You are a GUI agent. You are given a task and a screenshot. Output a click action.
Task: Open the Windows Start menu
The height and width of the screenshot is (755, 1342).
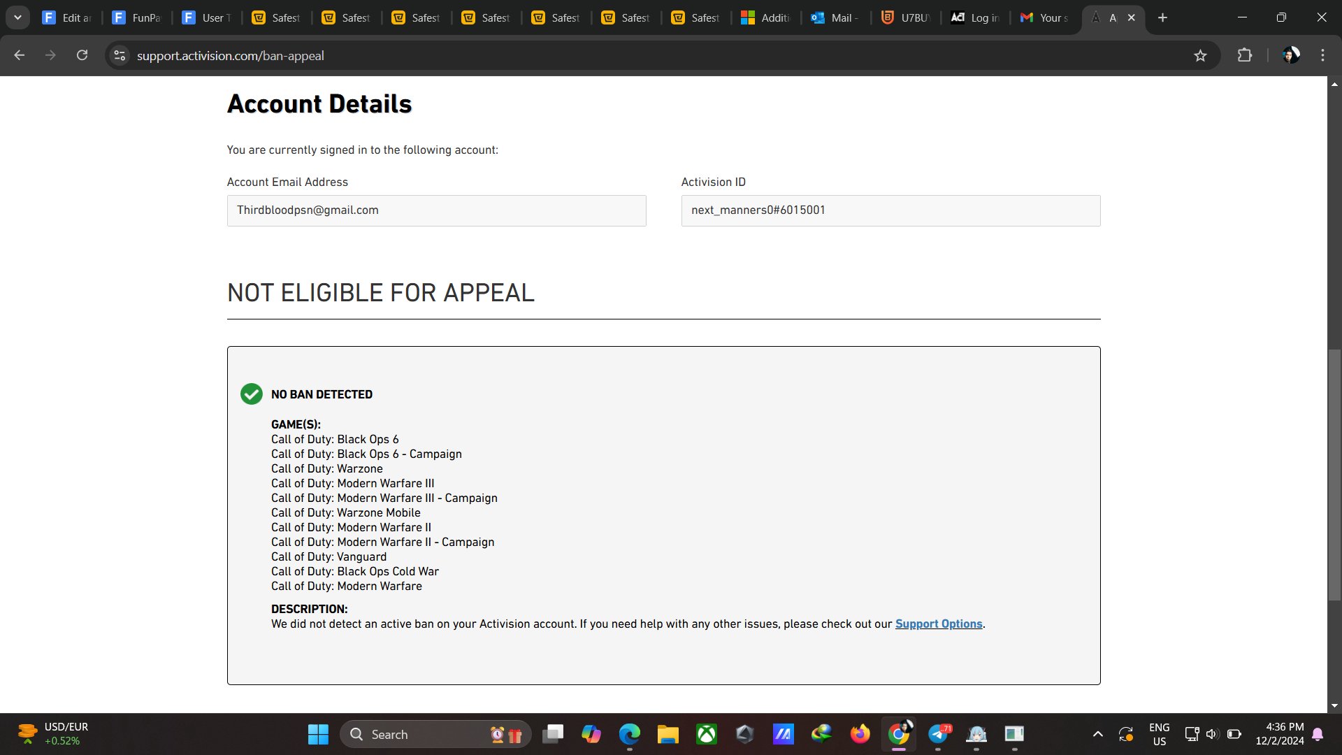[318, 734]
